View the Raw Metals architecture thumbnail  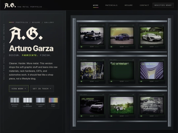152,71
